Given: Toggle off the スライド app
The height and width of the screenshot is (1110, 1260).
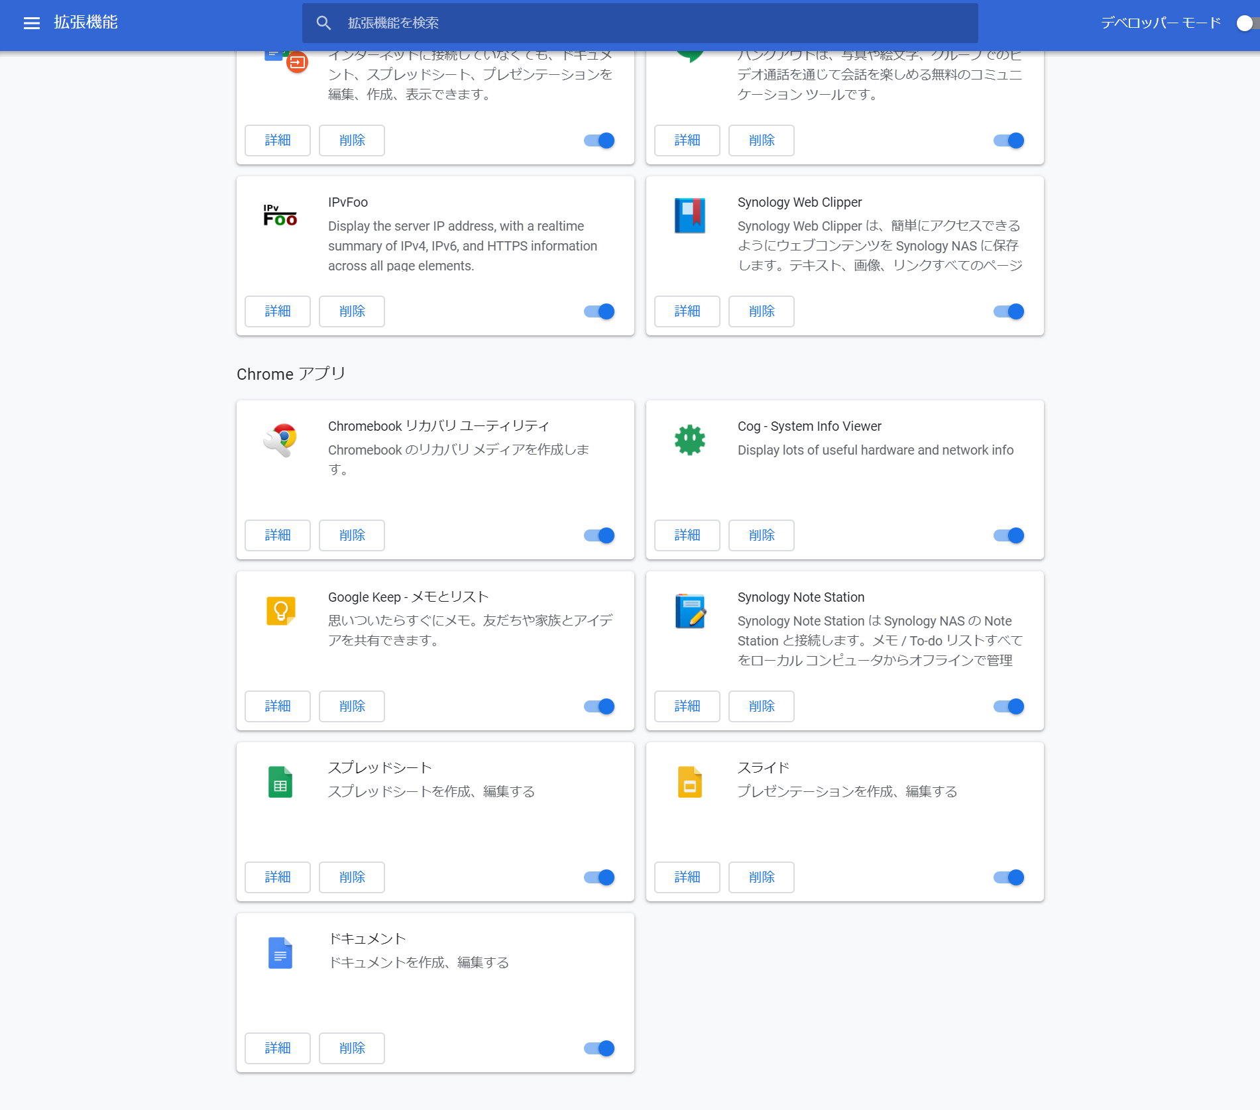Looking at the screenshot, I should [1009, 877].
